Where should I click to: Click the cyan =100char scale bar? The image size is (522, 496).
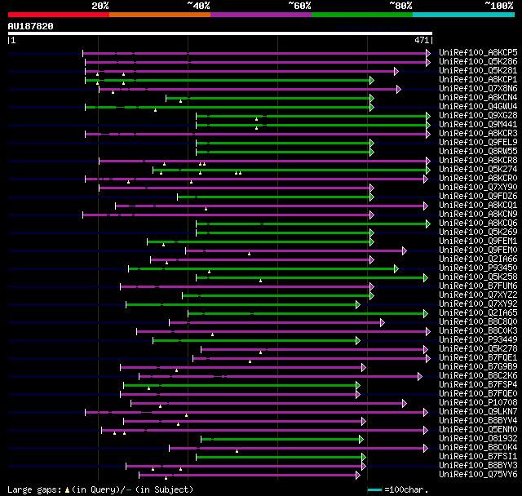coord(374,489)
